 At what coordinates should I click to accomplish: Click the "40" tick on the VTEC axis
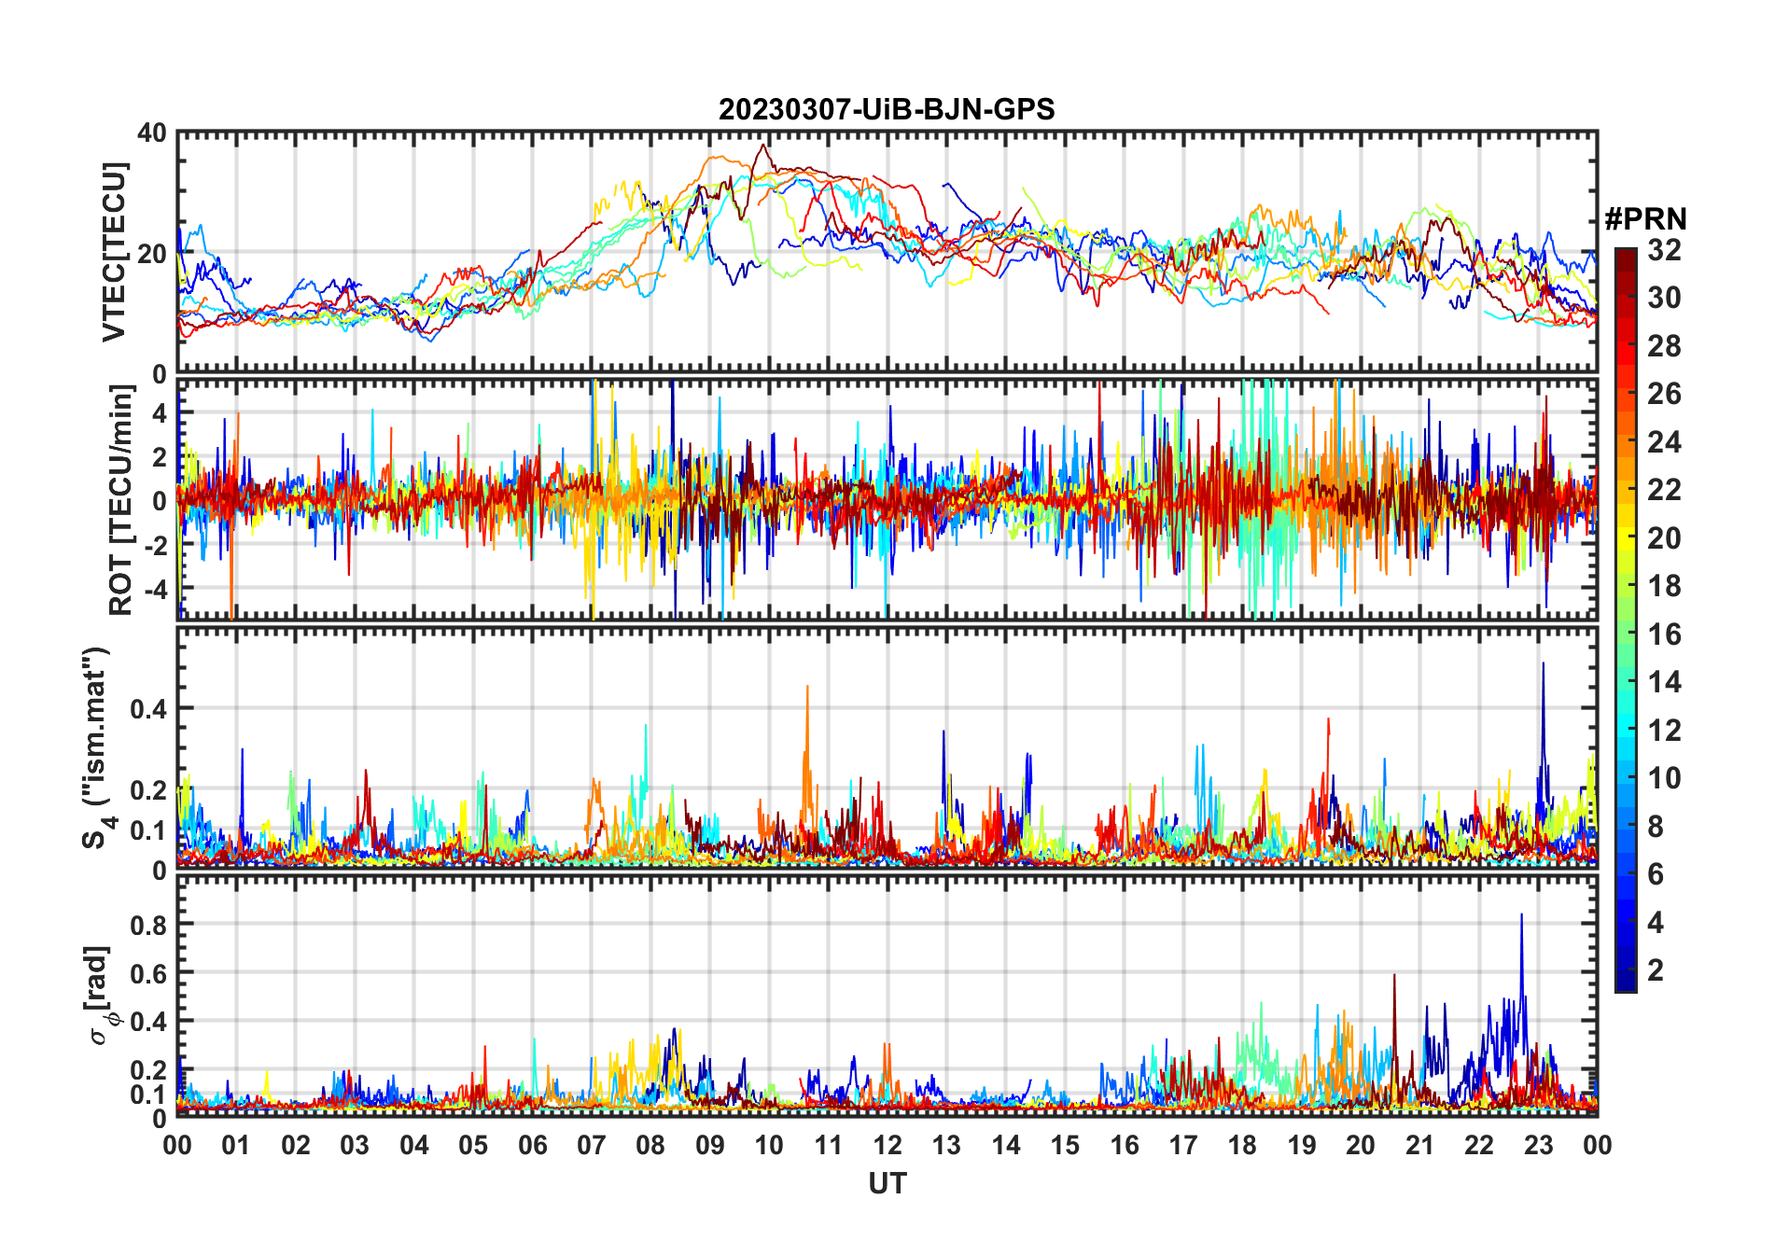(152, 132)
